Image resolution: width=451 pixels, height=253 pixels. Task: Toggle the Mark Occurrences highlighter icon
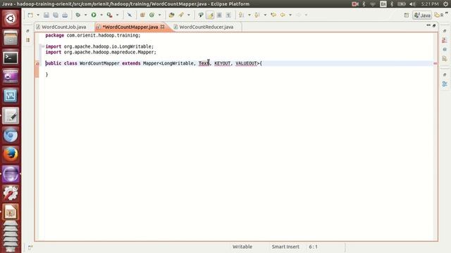click(x=210, y=15)
